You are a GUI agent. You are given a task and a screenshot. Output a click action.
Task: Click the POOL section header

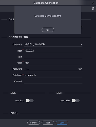14,113
